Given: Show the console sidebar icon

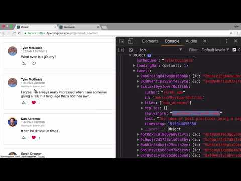Looking at the screenshot, I should [121, 50].
